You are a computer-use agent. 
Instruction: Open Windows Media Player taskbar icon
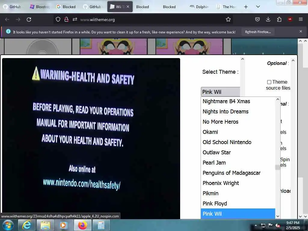(63, 225)
